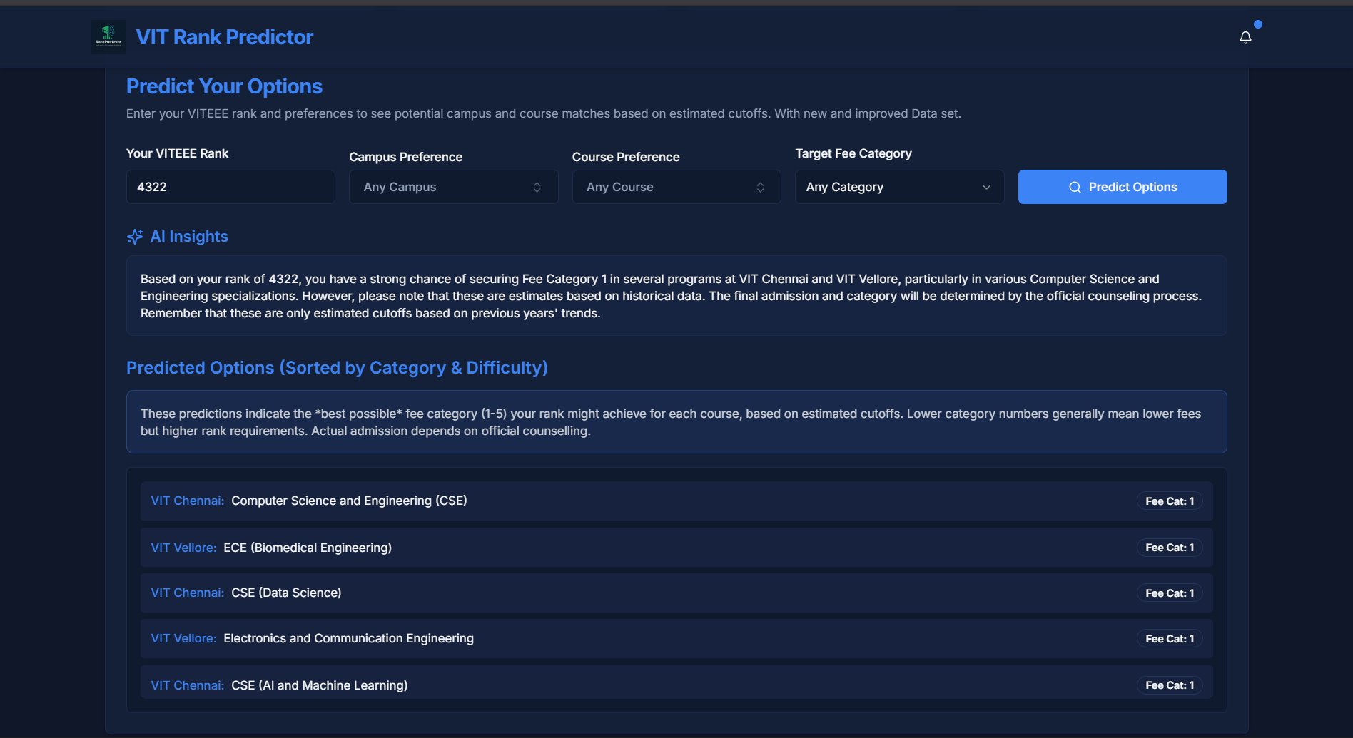
Task: Click the blue notification dot badge
Action: (1258, 24)
